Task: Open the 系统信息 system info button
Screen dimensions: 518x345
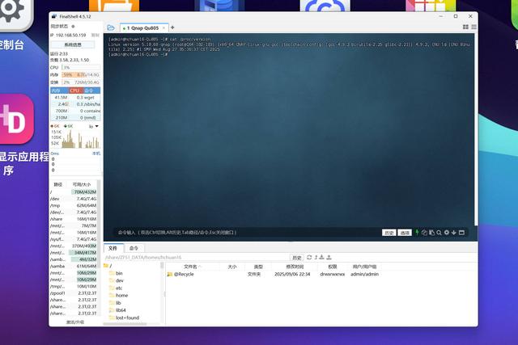Action: pyautogui.click(x=73, y=44)
